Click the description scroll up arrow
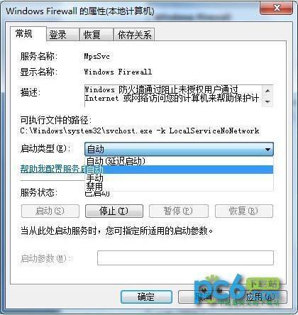 (267, 91)
